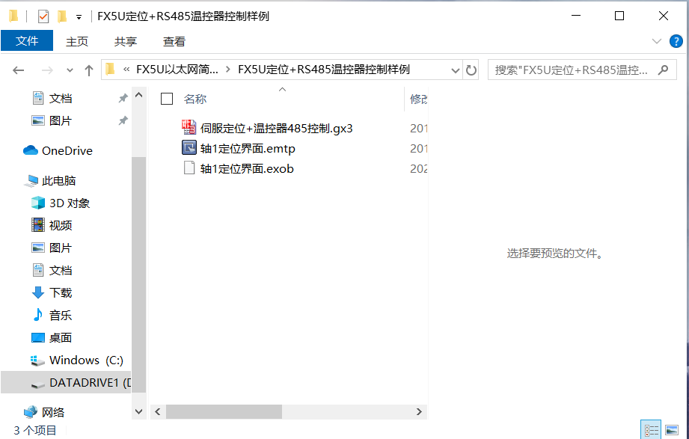Toggle the select-all checkbox beside 名称
Image resolution: width=689 pixels, height=439 pixels.
click(x=167, y=99)
